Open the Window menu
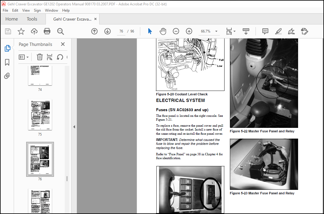 pyautogui.click(x=52, y=10)
